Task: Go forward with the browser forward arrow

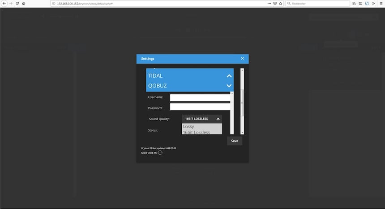Action: 11,4
